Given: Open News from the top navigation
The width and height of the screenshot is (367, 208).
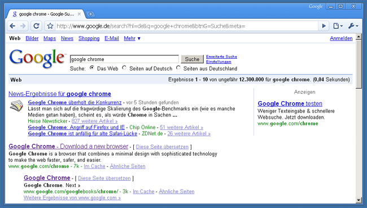Looking at the screenshot, I should click(x=67, y=38).
